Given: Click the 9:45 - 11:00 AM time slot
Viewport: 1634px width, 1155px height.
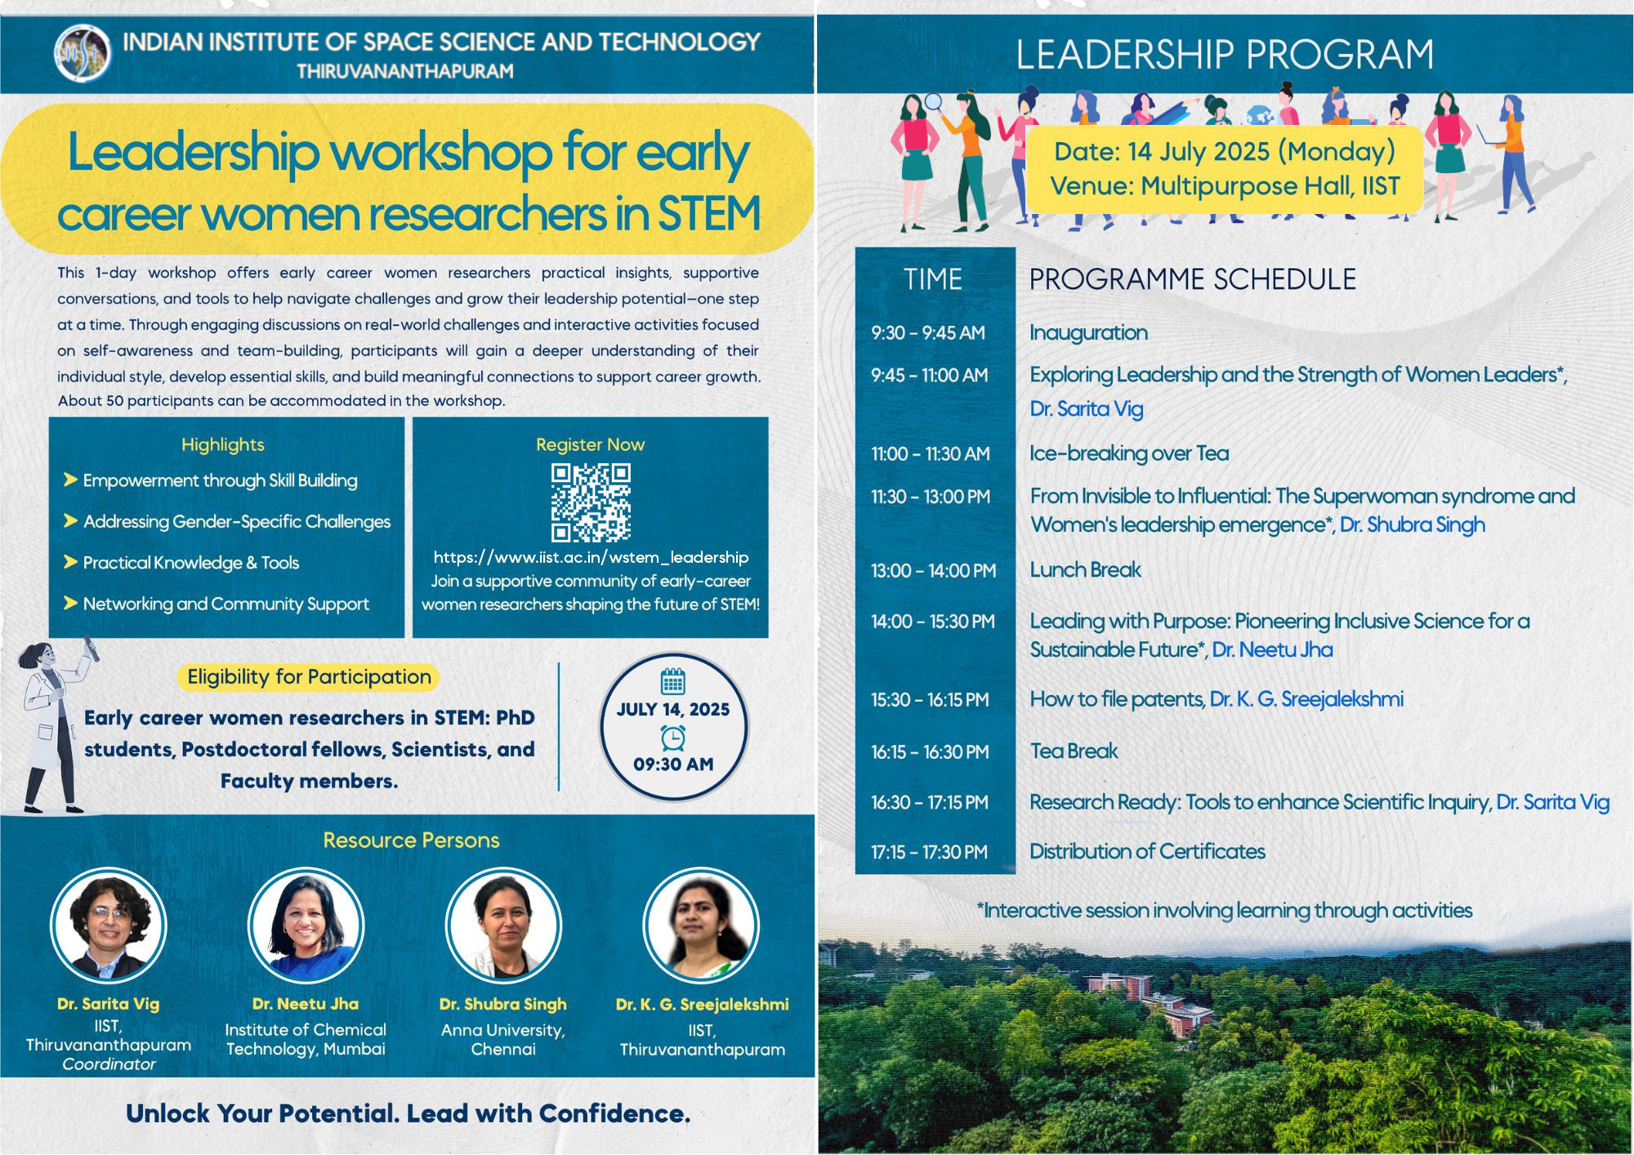Looking at the screenshot, I should pyautogui.click(x=930, y=375).
